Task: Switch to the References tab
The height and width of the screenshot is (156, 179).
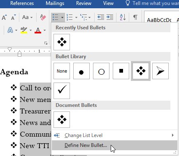Action: (22, 3)
